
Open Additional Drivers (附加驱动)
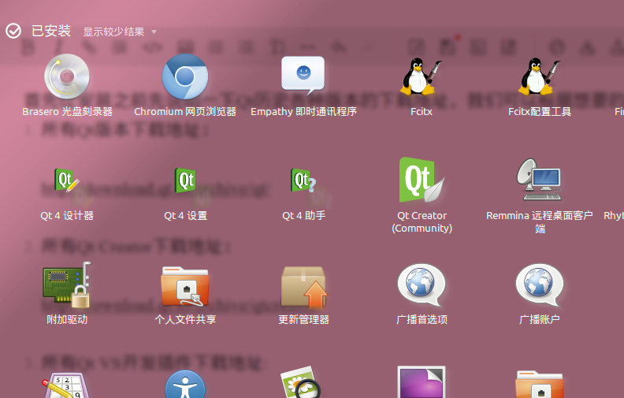pyautogui.click(x=67, y=285)
